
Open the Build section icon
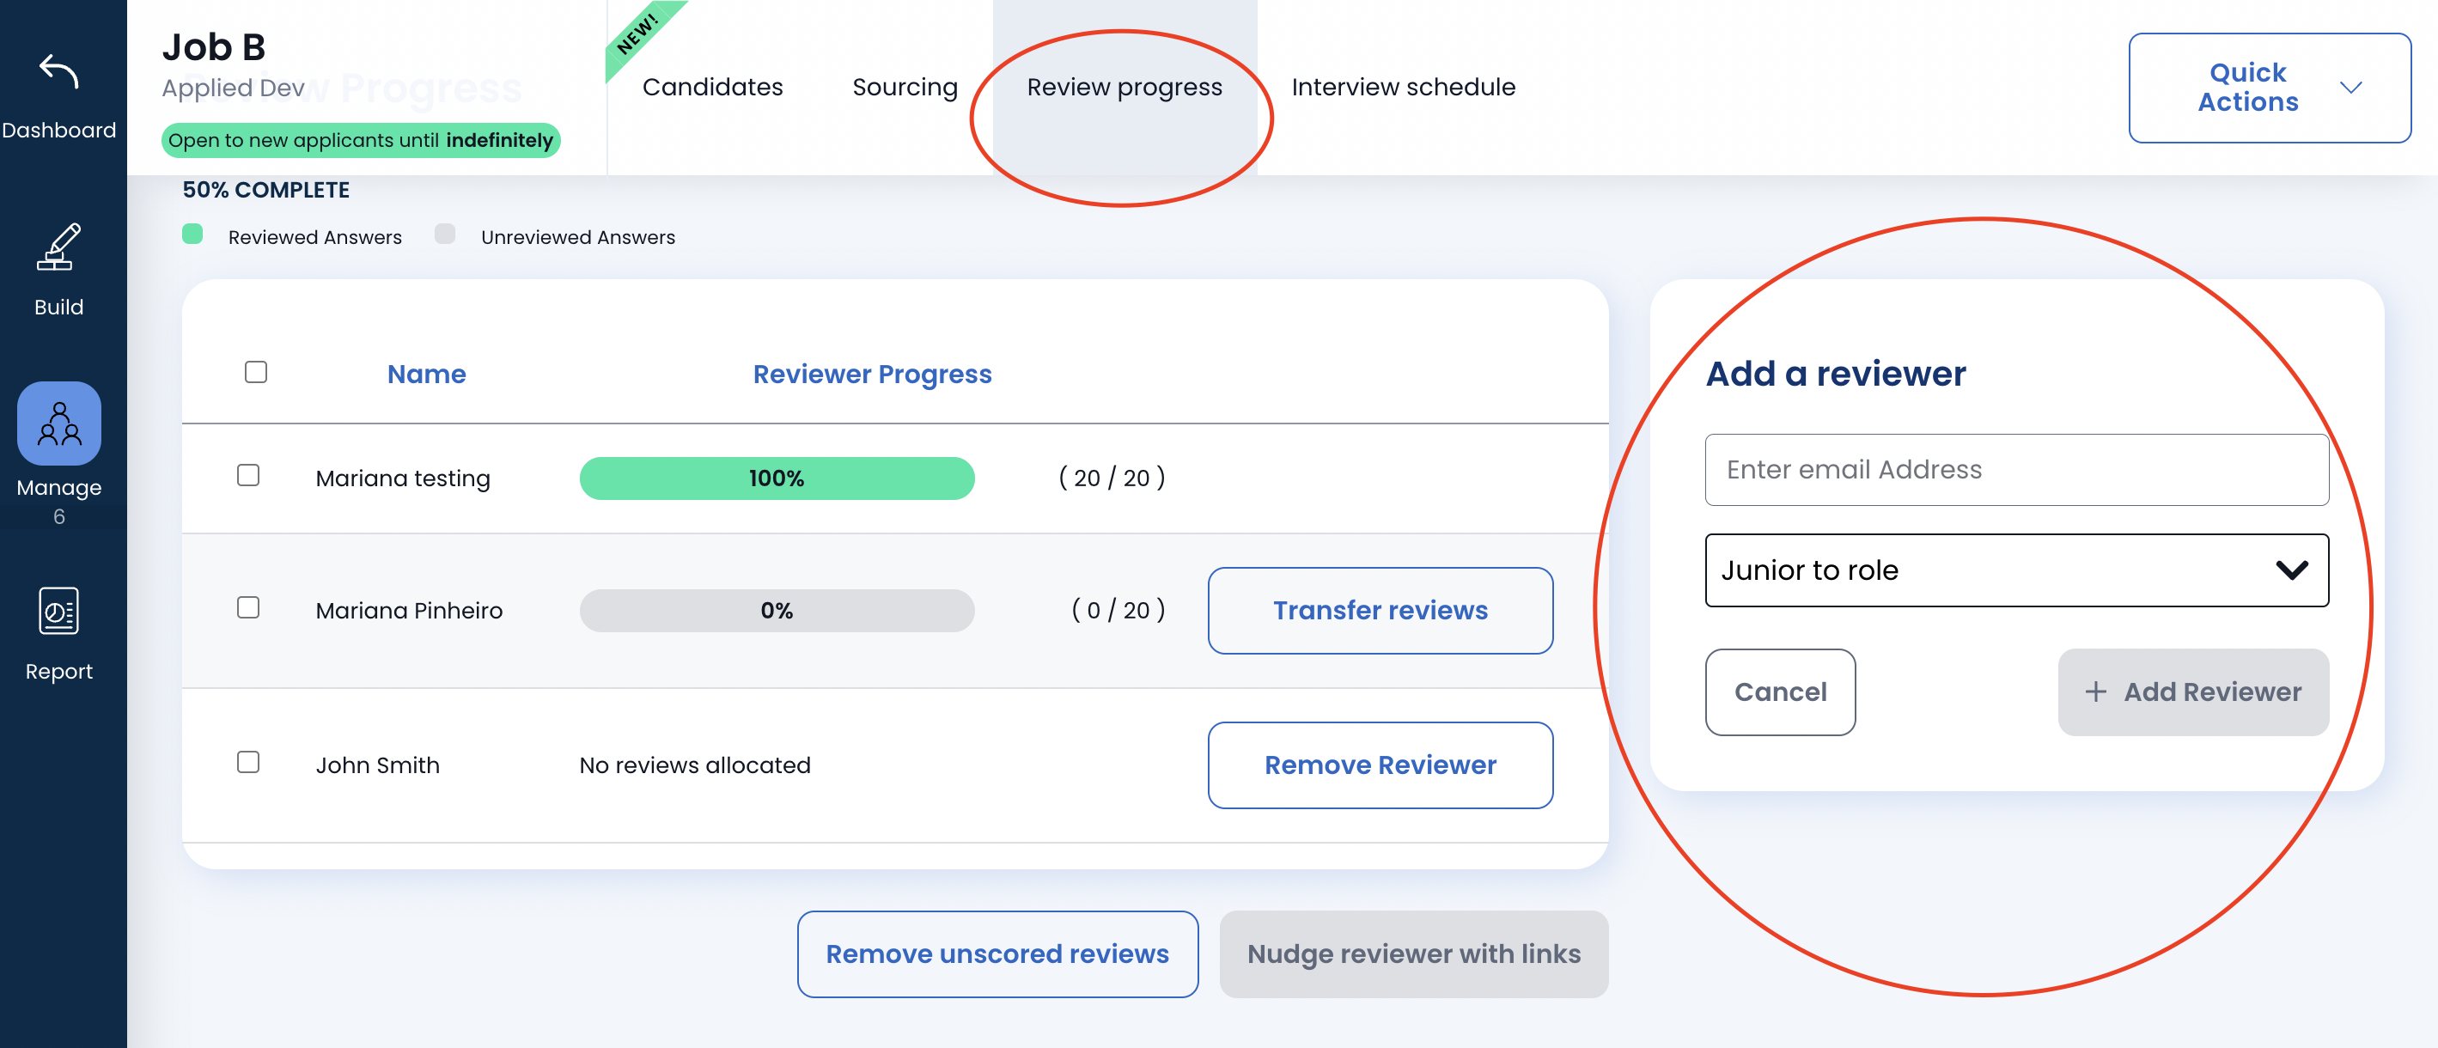(x=58, y=248)
